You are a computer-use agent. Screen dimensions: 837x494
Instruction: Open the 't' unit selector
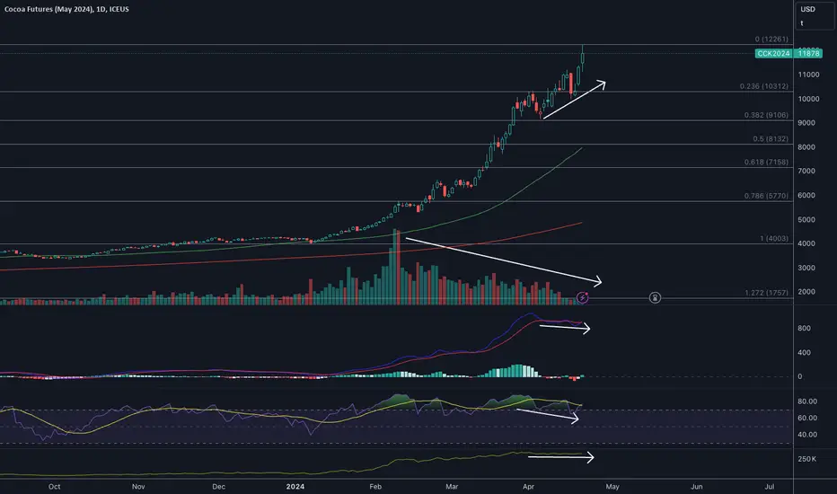802,23
